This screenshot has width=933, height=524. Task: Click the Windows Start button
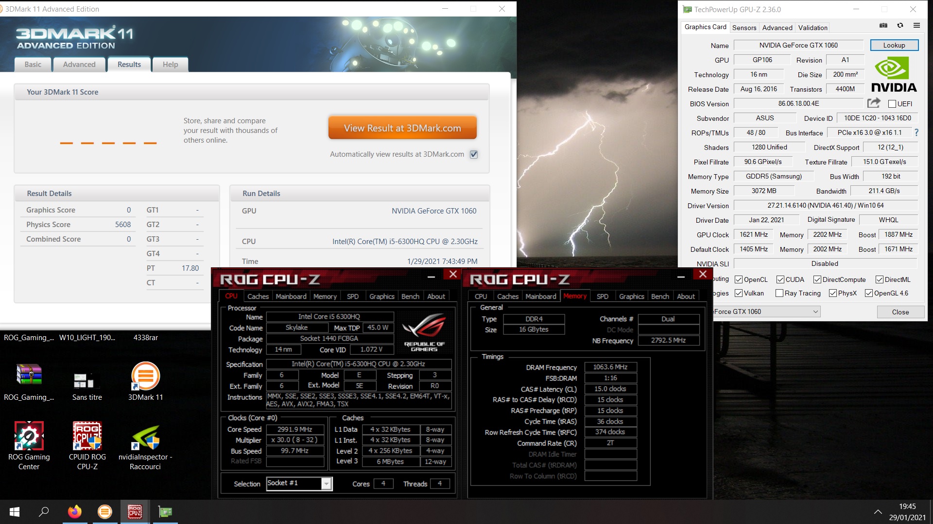tap(15, 512)
